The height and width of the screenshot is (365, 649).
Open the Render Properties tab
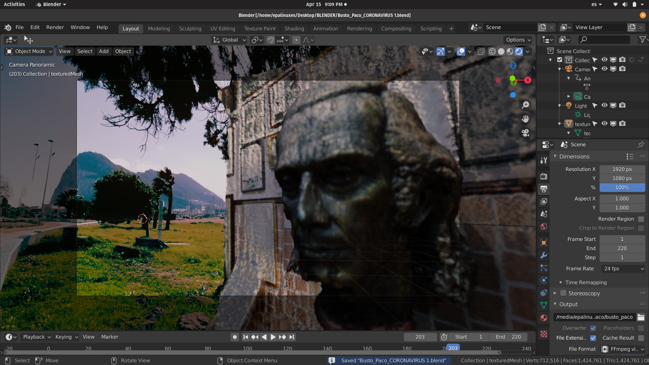click(544, 176)
